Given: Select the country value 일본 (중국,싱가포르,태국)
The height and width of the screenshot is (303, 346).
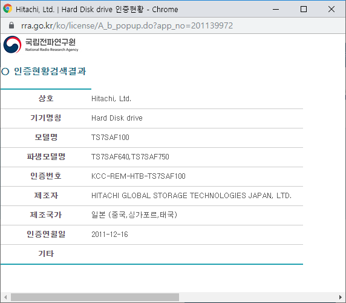Looking at the screenshot, I should [134, 215].
